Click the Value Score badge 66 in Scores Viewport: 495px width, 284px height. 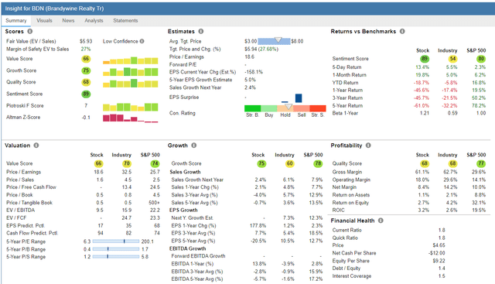(x=86, y=59)
